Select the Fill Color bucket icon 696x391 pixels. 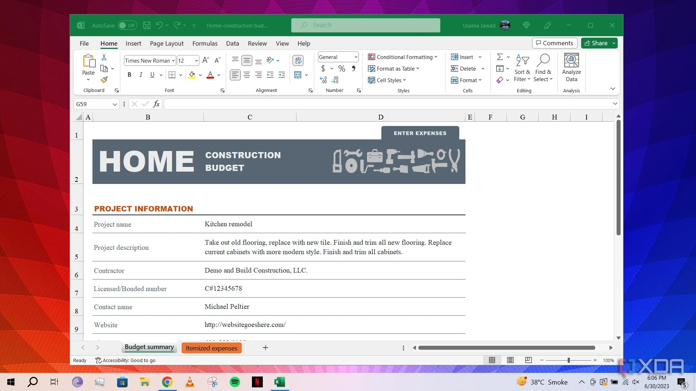192,75
